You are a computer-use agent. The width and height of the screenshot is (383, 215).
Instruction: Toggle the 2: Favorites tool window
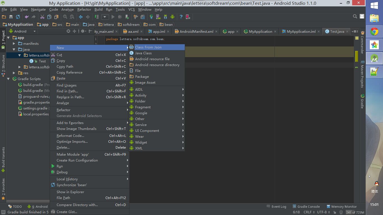tap(3, 189)
